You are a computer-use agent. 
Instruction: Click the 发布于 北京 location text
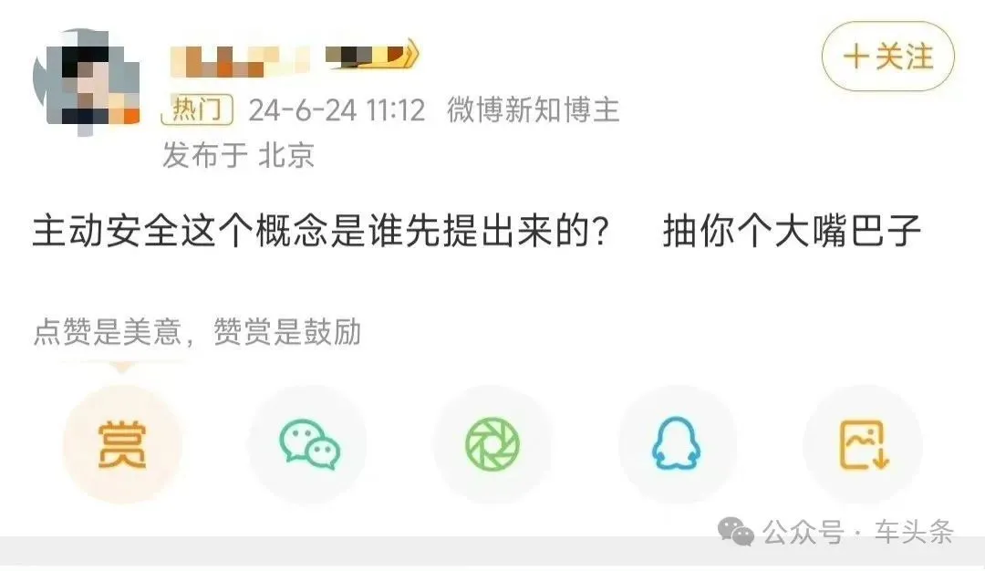pos(239,154)
